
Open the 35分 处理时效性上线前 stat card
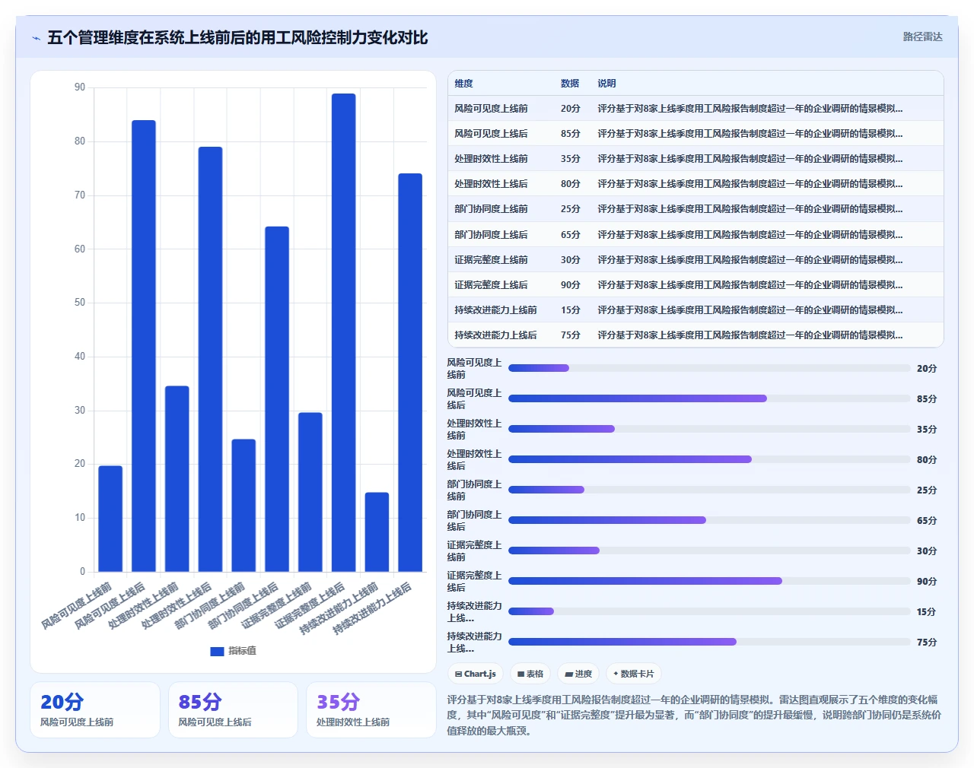(x=371, y=709)
